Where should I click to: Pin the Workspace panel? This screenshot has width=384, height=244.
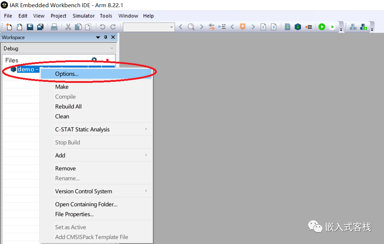point(106,37)
